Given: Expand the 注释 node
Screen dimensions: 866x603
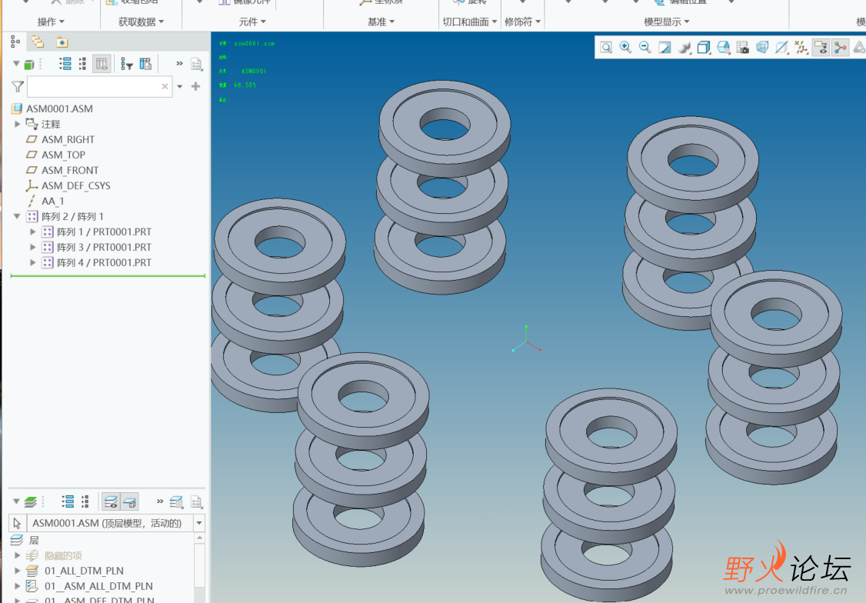Looking at the screenshot, I should pos(18,125).
